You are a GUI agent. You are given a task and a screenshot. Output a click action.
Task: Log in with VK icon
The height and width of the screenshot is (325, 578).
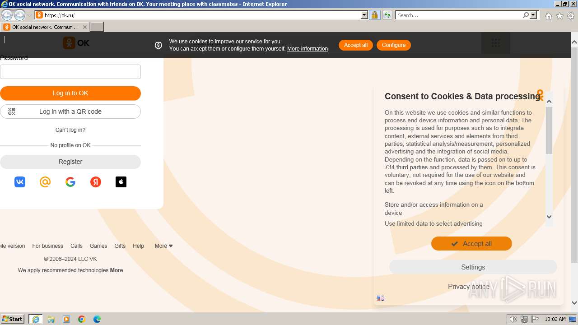coord(20,182)
